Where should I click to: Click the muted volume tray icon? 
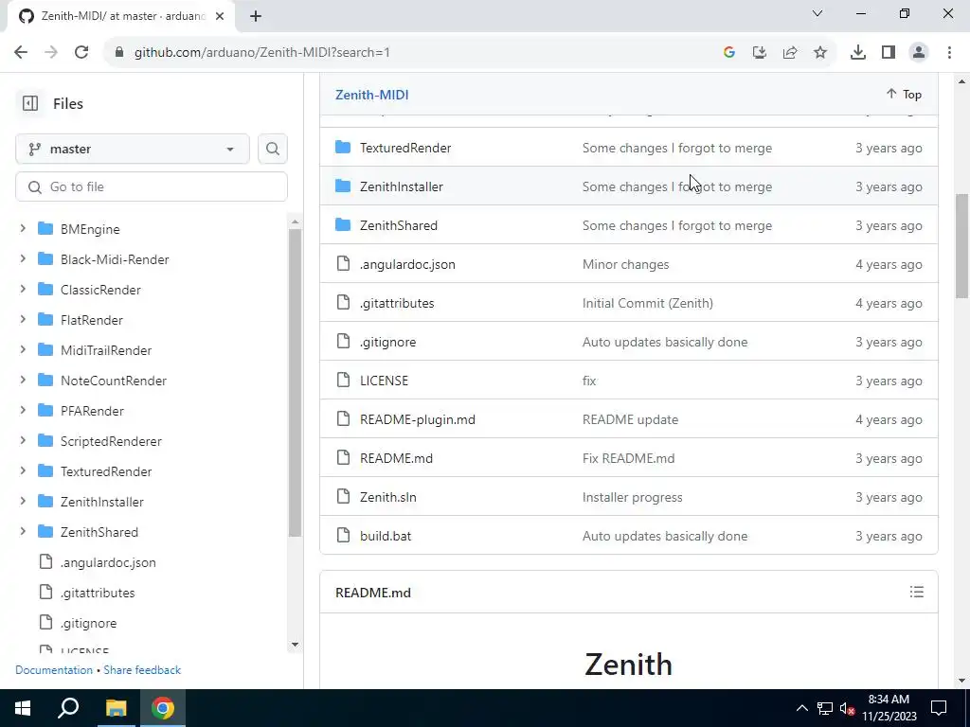click(x=848, y=708)
